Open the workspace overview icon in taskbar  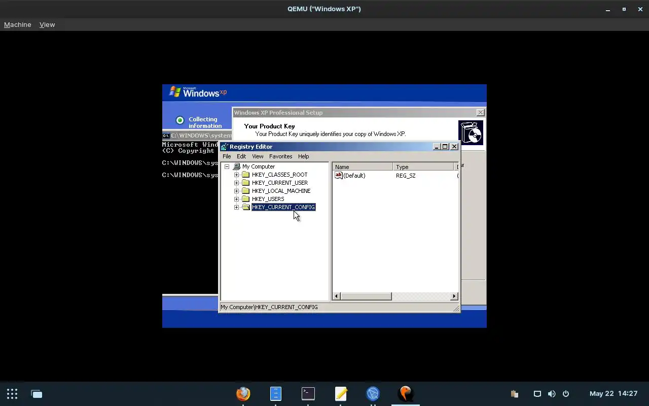click(37, 394)
